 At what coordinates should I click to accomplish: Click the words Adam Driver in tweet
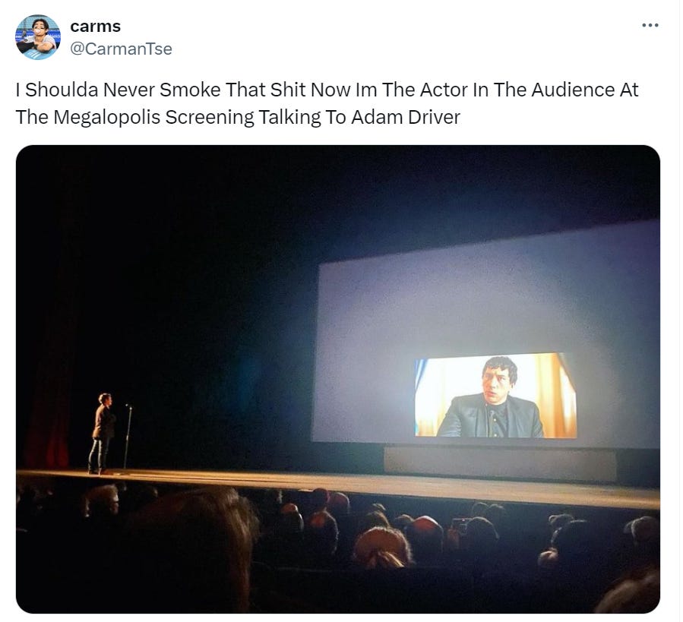pos(406,117)
